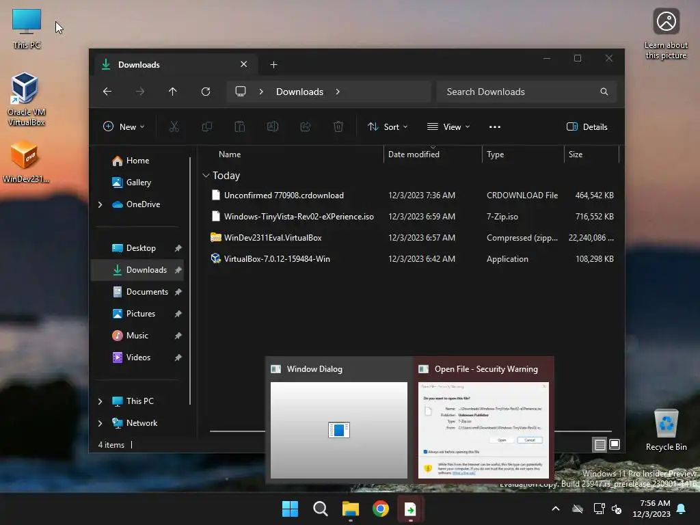This screenshot has width=700, height=525.
Task: Open the View dropdown
Action: (448, 126)
